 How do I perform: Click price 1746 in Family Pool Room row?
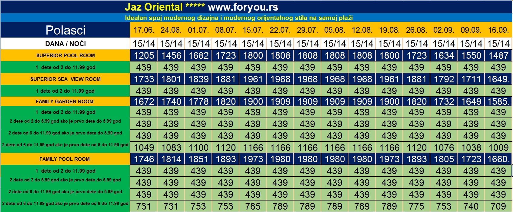tap(144, 159)
